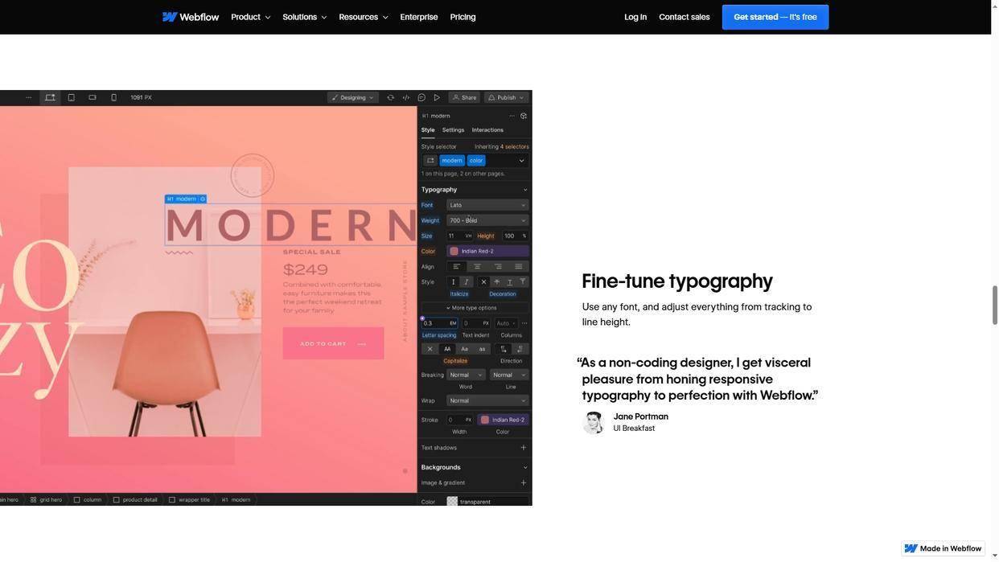999x562 pixels.
Task: Click Get started — it's free button
Action: [775, 17]
